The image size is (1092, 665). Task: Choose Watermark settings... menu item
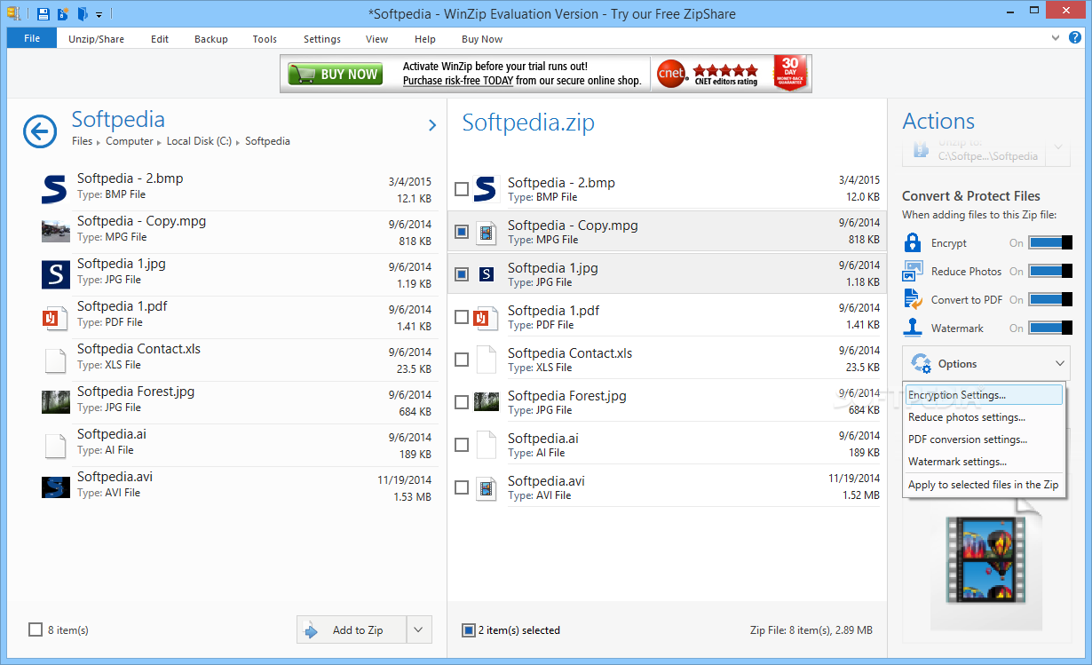tap(983, 462)
